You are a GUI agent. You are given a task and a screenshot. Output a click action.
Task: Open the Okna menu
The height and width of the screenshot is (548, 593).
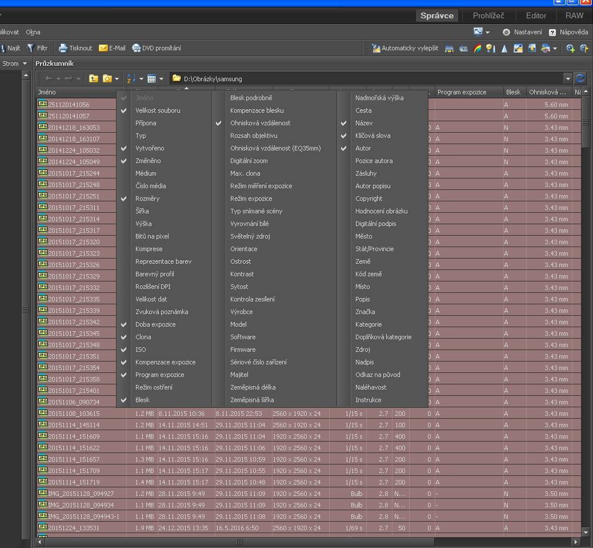click(x=33, y=32)
